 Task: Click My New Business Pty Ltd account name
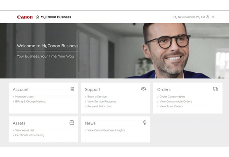point(189,17)
